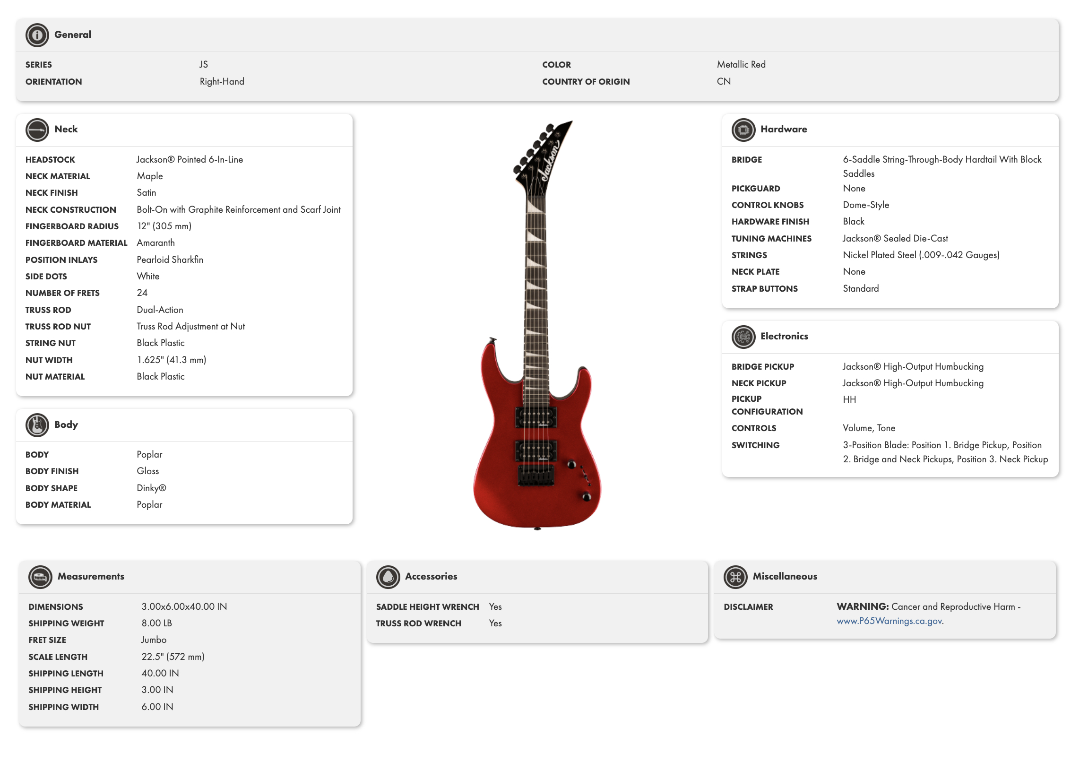Screen dimensions: 1071x762
Task: Click the Accessories section icon
Action: (x=388, y=577)
